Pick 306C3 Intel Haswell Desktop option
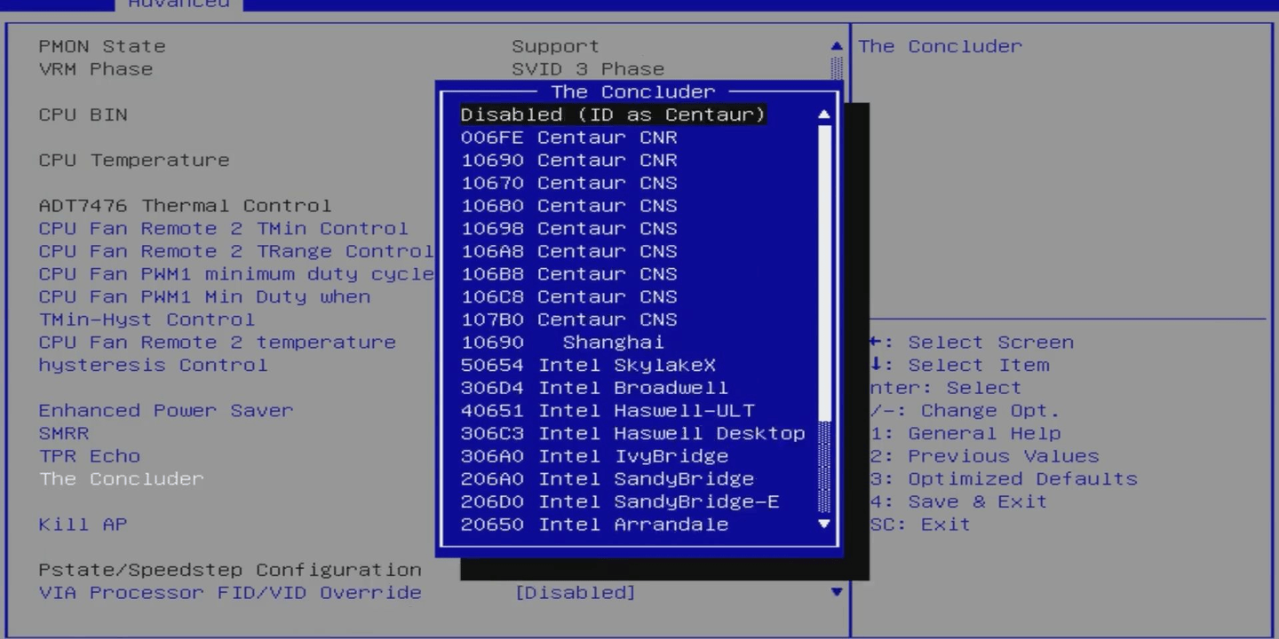The height and width of the screenshot is (639, 1279). [x=632, y=433]
